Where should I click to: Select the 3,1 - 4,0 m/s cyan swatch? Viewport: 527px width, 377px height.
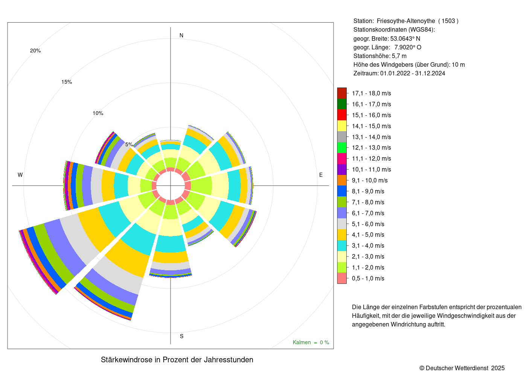pos(342,245)
